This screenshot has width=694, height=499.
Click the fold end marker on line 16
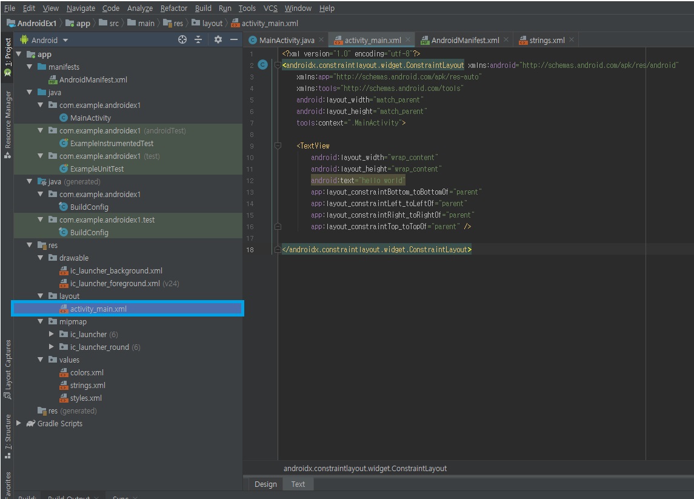point(278,226)
